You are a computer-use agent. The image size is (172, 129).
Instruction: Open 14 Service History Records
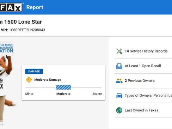click(143, 51)
